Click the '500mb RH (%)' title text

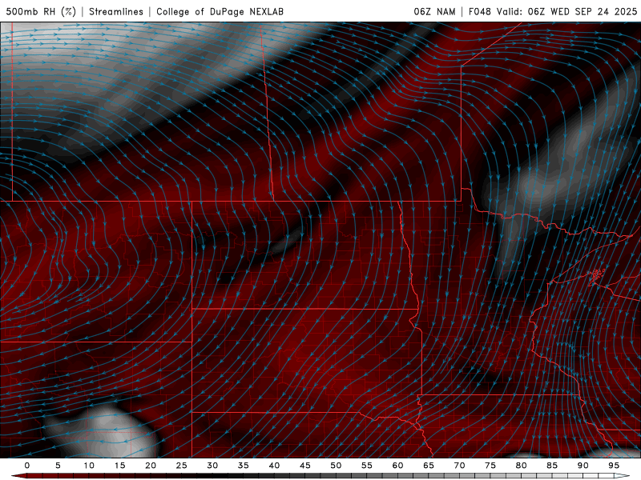pyautogui.click(x=41, y=11)
